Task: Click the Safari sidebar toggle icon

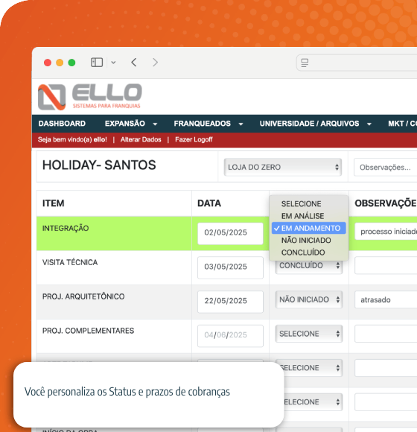Action: click(97, 63)
